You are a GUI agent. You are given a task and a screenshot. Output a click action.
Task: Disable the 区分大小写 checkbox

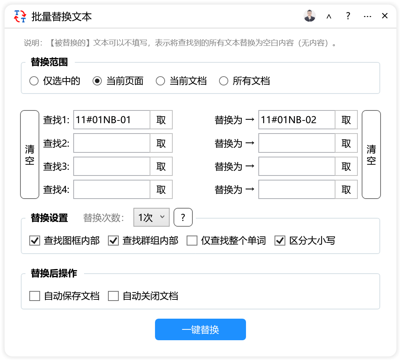click(280, 241)
